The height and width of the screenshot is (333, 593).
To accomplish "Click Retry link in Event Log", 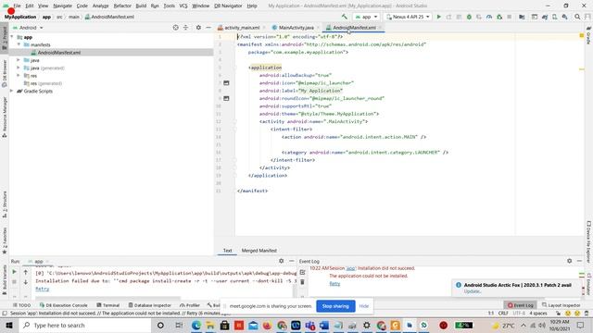I will (334, 284).
